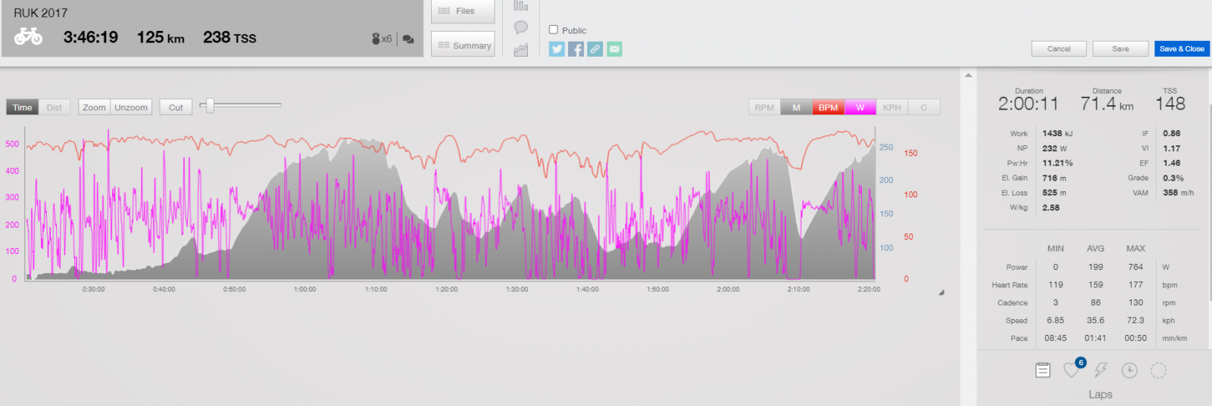This screenshot has width=1212, height=406.
Task: Email the workout via envelope icon
Action: click(614, 49)
